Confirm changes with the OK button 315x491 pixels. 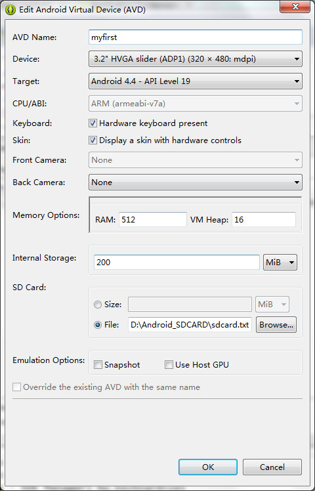click(x=208, y=467)
